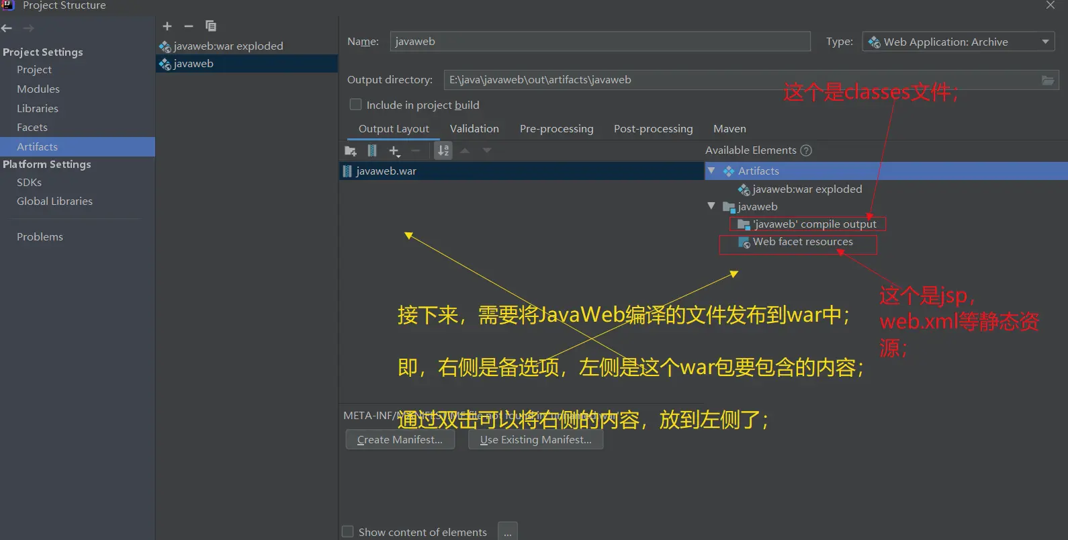Select 'javaweb' compile output element

pos(813,224)
